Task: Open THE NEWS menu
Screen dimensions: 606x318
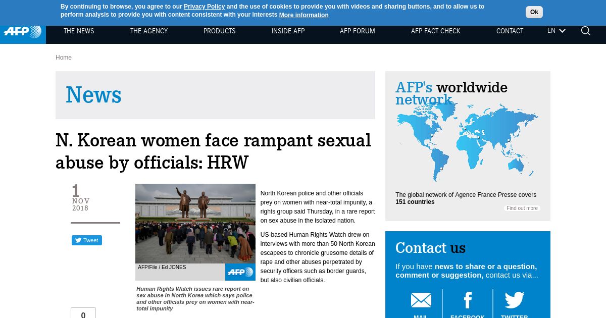Action: (x=79, y=31)
